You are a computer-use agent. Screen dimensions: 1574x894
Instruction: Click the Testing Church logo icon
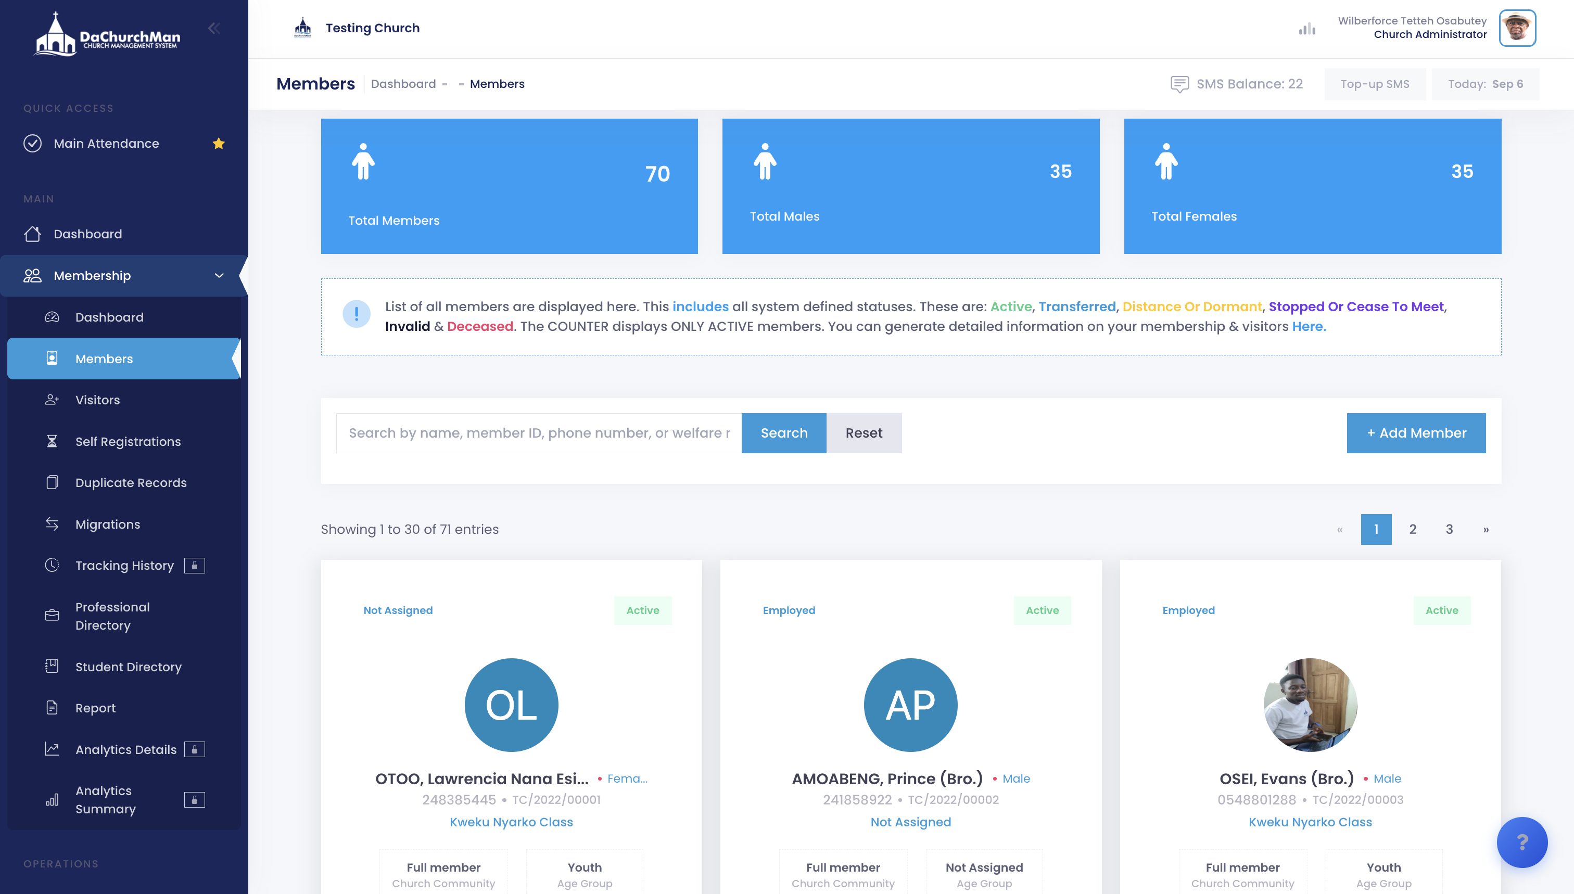[x=303, y=28]
